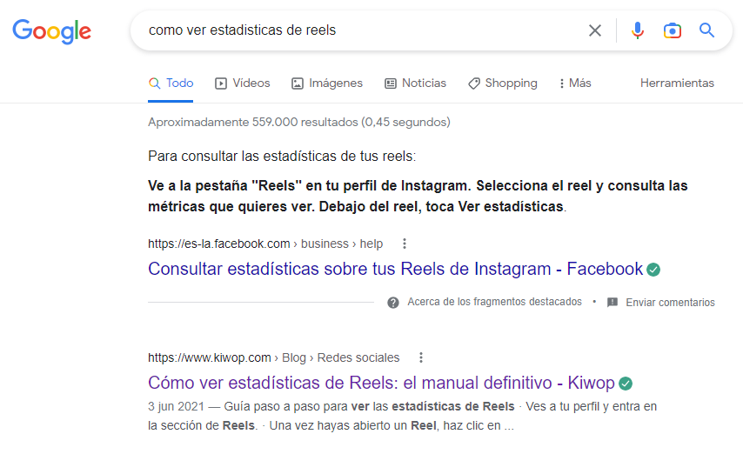Image resolution: width=743 pixels, height=454 pixels.
Task: Click question mark icon for featured snippets
Action: tap(393, 303)
